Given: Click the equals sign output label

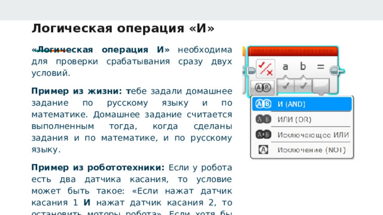Looking at the screenshot, I should pos(321,66).
